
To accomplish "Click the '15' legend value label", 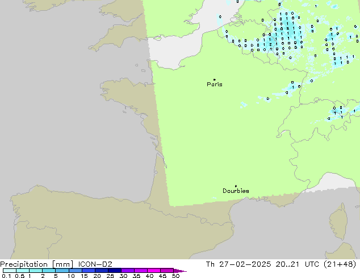I will click(x=84, y=276).
